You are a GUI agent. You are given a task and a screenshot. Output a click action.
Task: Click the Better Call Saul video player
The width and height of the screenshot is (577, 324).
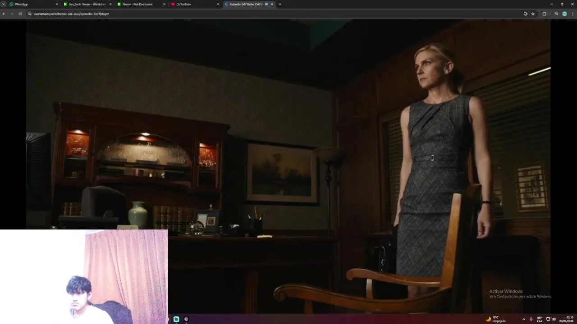(288, 166)
